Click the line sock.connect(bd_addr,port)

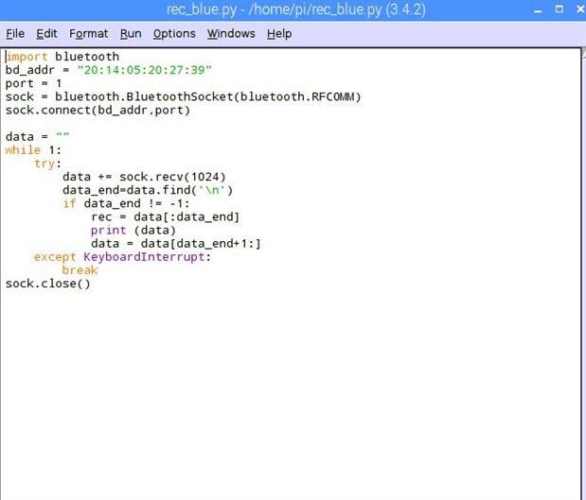coord(98,111)
